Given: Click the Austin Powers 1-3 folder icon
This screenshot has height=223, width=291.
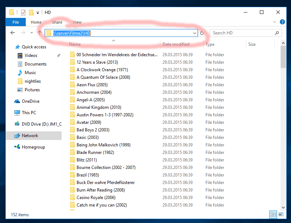Looking at the screenshot, I should pyautogui.click(x=72, y=115).
